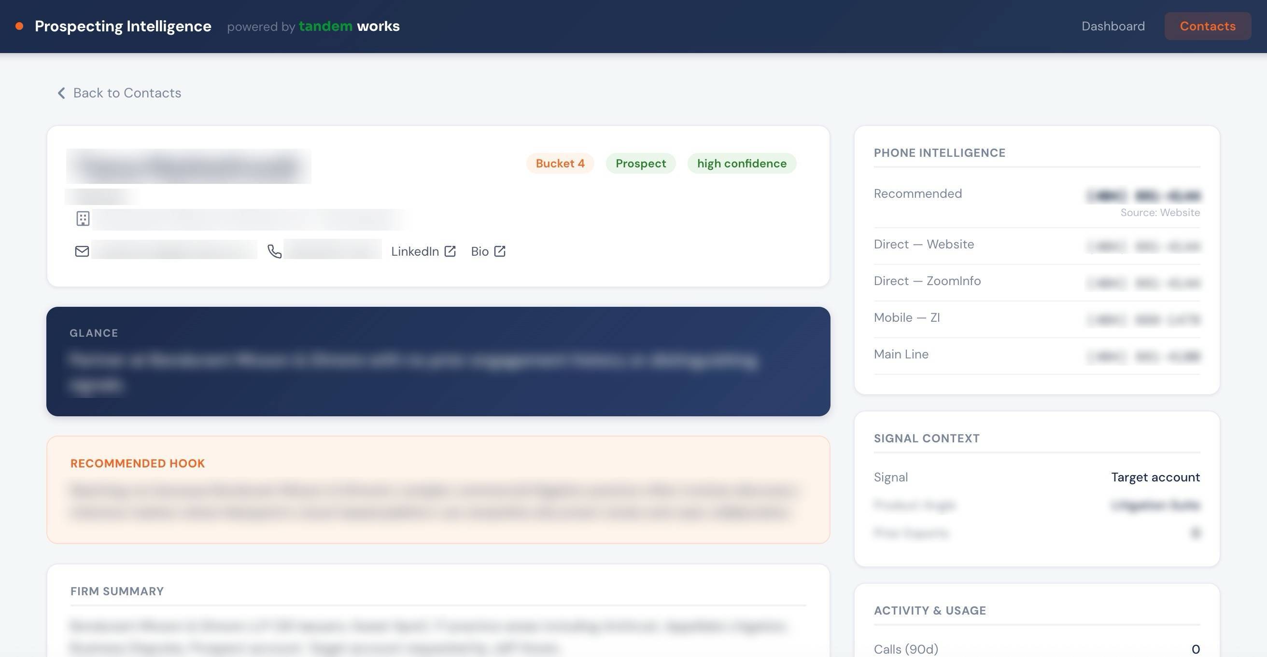Click the email envelope icon
Screen dimensions: 1267x657
pos(82,252)
